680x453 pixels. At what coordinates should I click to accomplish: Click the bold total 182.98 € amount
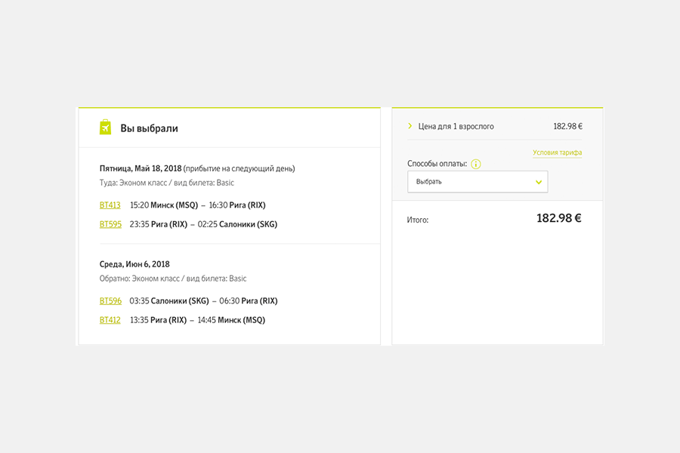point(559,218)
